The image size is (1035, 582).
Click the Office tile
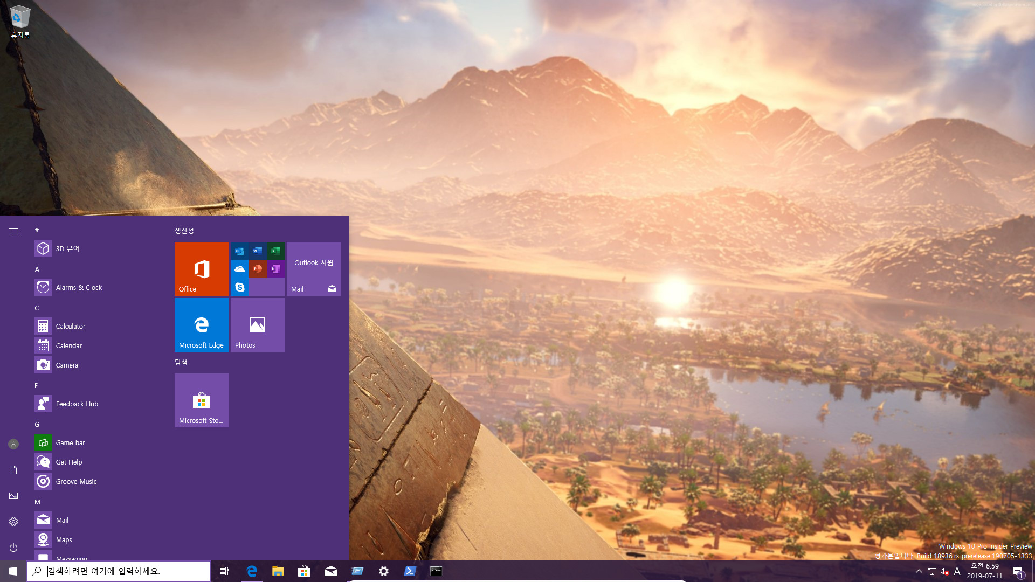(202, 269)
